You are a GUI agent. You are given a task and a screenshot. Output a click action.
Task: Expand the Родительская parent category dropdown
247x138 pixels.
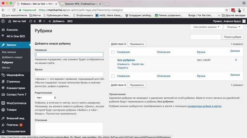tap(45, 97)
